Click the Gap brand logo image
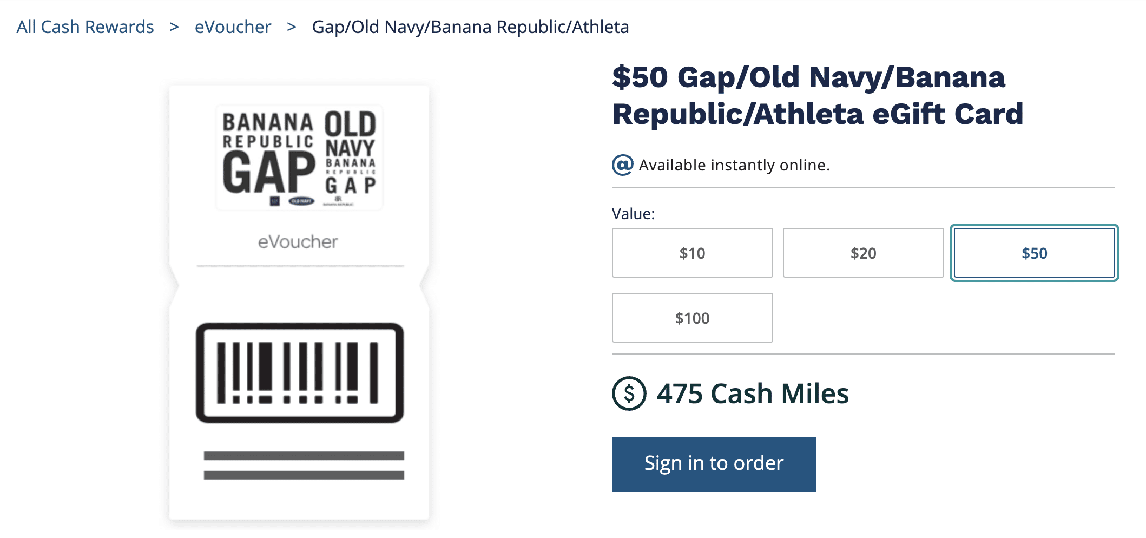The height and width of the screenshot is (538, 1146). 299,158
